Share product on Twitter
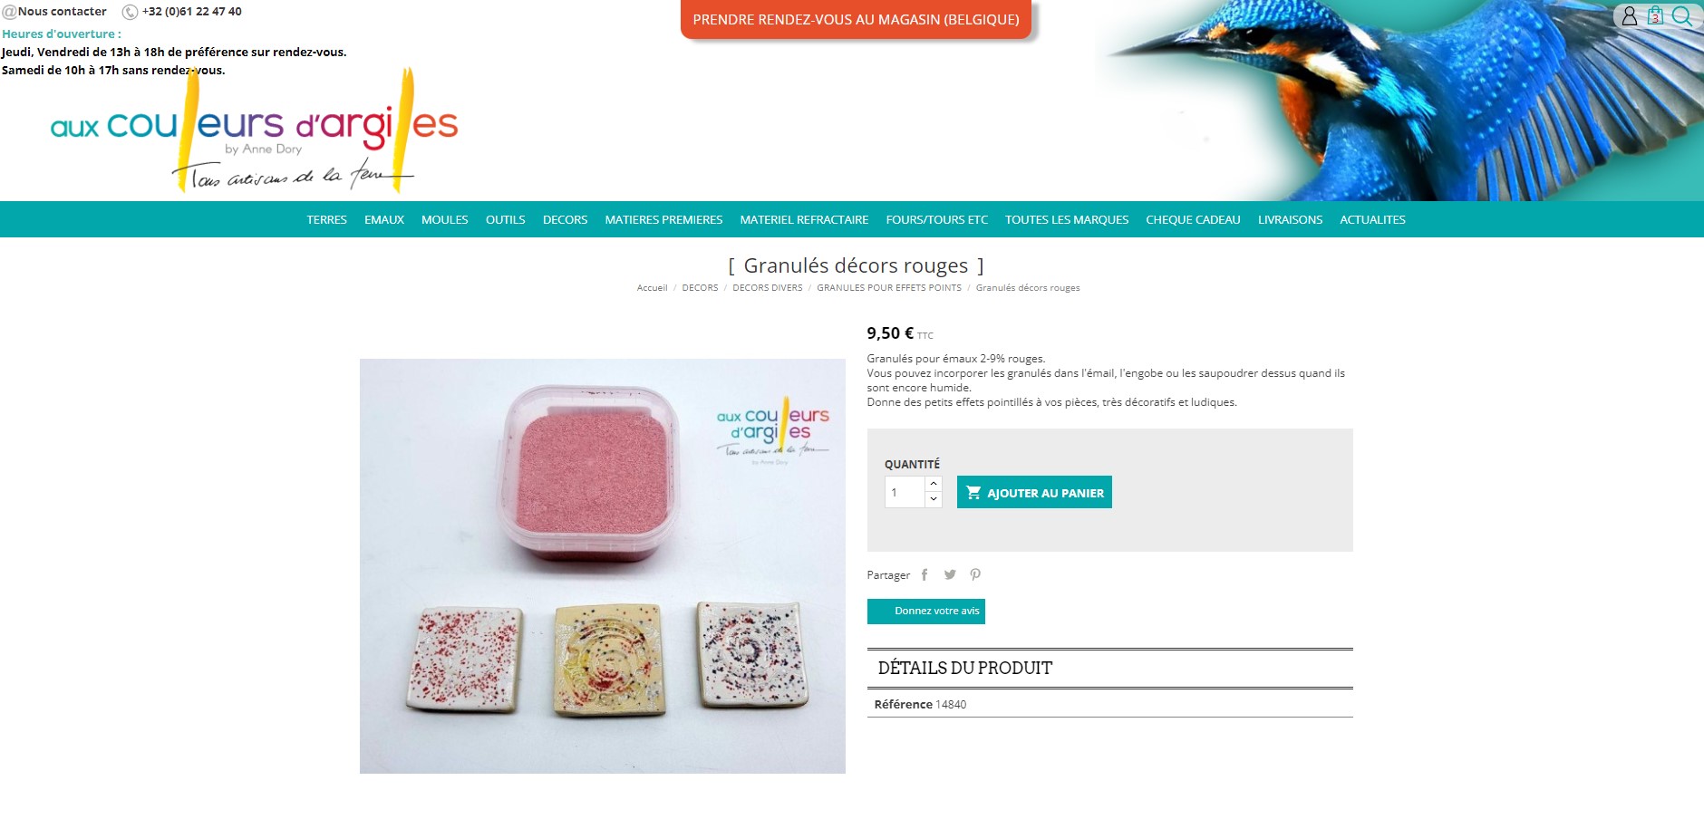This screenshot has width=1704, height=819. [x=950, y=574]
